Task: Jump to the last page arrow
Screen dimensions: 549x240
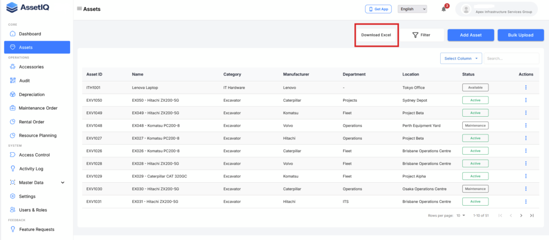Action: coord(532,215)
